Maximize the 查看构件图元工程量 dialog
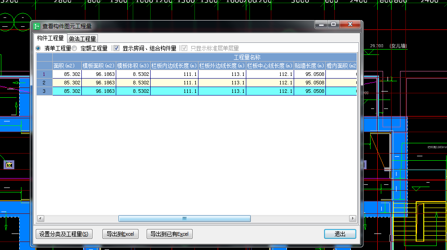Screen dimensions: 447x250 (x=333, y=25)
